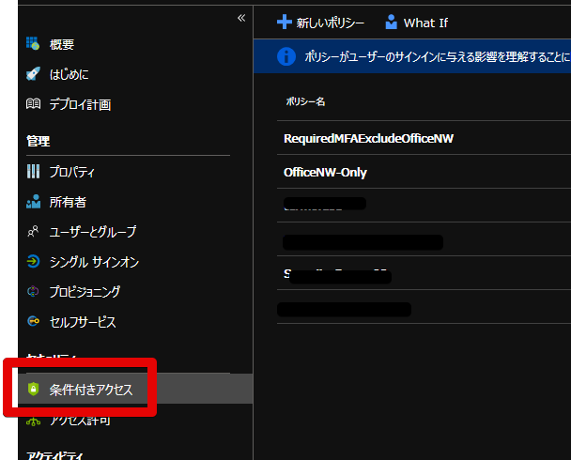The image size is (571, 460).
Task: Click the アクティビティ section heading
Action: click(x=55, y=455)
